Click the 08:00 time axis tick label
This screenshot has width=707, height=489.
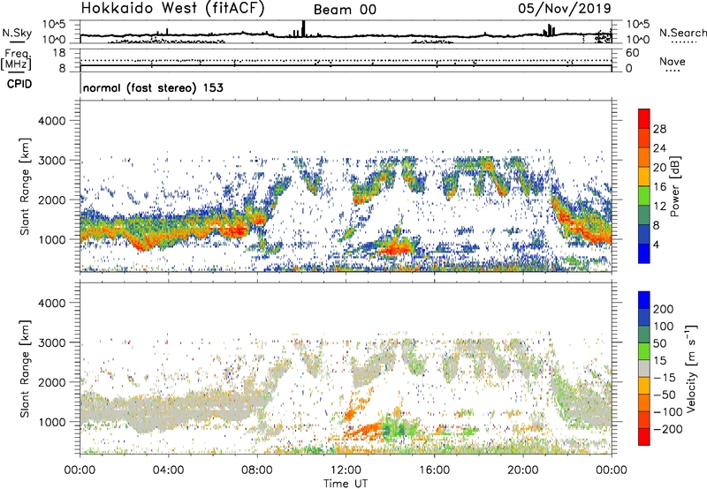[x=257, y=470]
